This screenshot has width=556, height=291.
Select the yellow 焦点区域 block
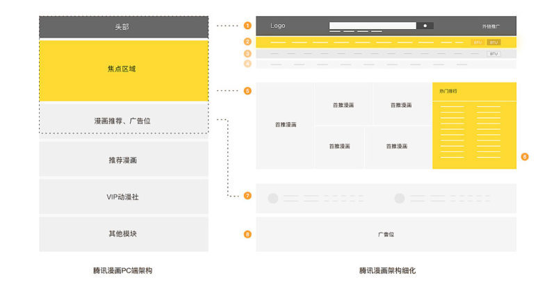click(124, 70)
